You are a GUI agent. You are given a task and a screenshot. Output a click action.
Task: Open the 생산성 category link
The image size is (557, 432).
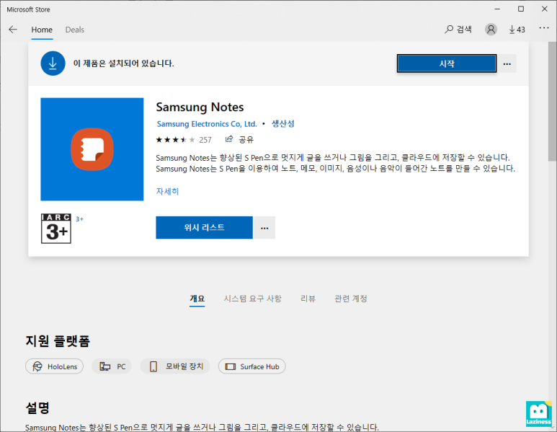(x=283, y=124)
